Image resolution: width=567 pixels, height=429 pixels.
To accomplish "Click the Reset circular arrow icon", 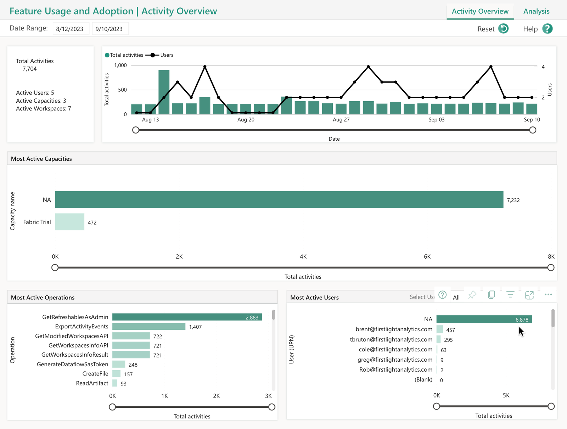I will click(503, 29).
